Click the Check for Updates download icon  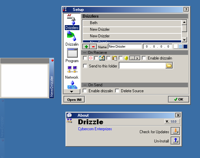point(176,131)
